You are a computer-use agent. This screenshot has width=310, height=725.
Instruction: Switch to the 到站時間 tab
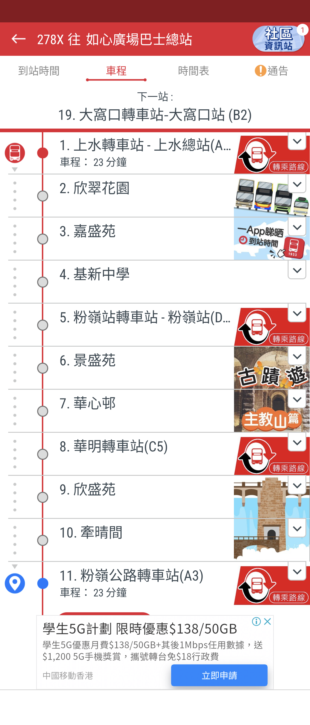point(39,71)
